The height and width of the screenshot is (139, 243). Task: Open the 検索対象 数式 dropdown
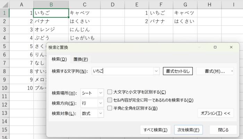pyautogui.click(x=92, y=113)
